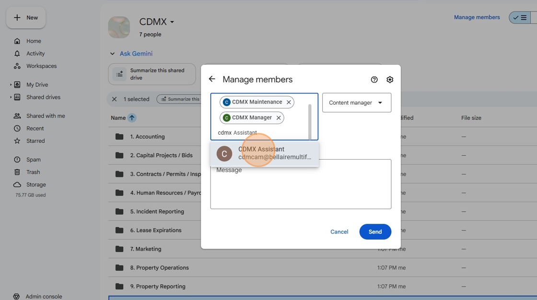
Task: Open shared drive settings gear icon
Action: [x=390, y=80]
